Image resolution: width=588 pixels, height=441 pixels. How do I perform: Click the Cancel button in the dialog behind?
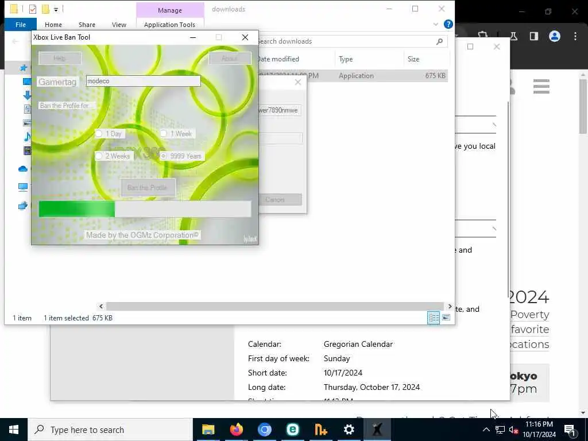tap(280, 199)
